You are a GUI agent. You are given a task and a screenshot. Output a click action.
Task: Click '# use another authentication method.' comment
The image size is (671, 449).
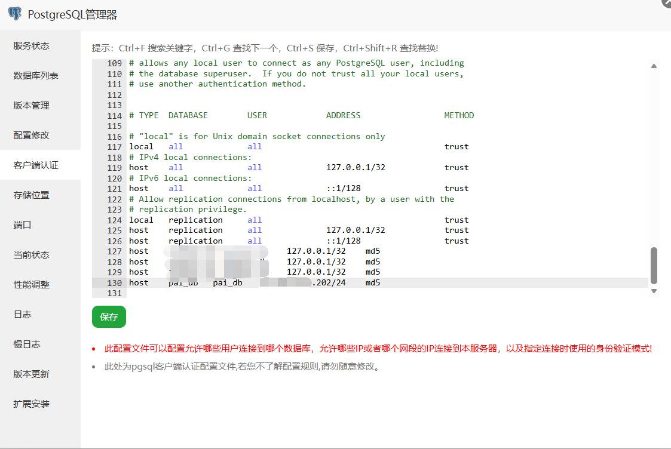pyautogui.click(x=217, y=84)
